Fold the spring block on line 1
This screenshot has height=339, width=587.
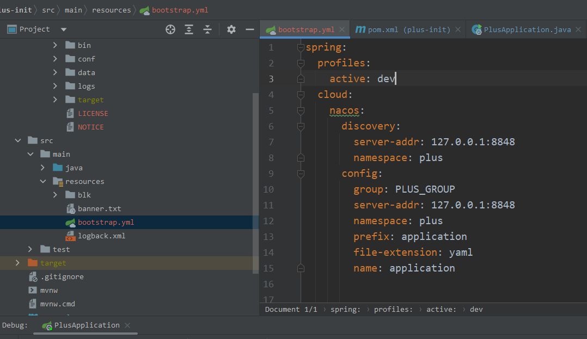click(x=301, y=47)
